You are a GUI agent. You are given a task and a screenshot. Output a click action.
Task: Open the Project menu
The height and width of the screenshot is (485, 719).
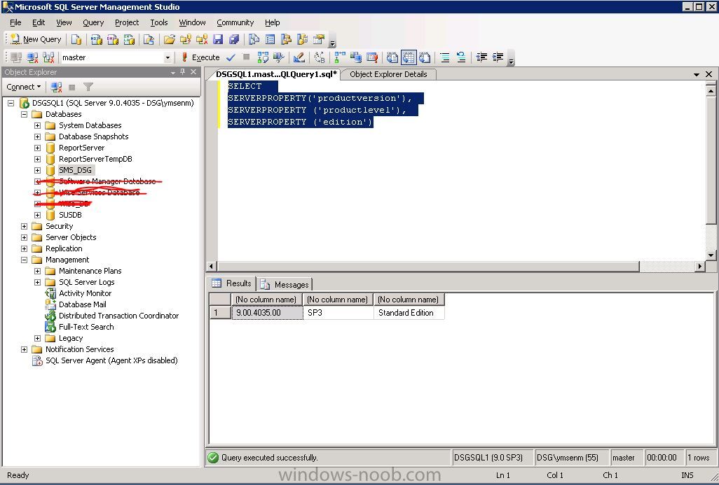point(127,22)
